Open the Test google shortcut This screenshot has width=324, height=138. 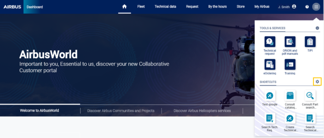(x=270, y=98)
